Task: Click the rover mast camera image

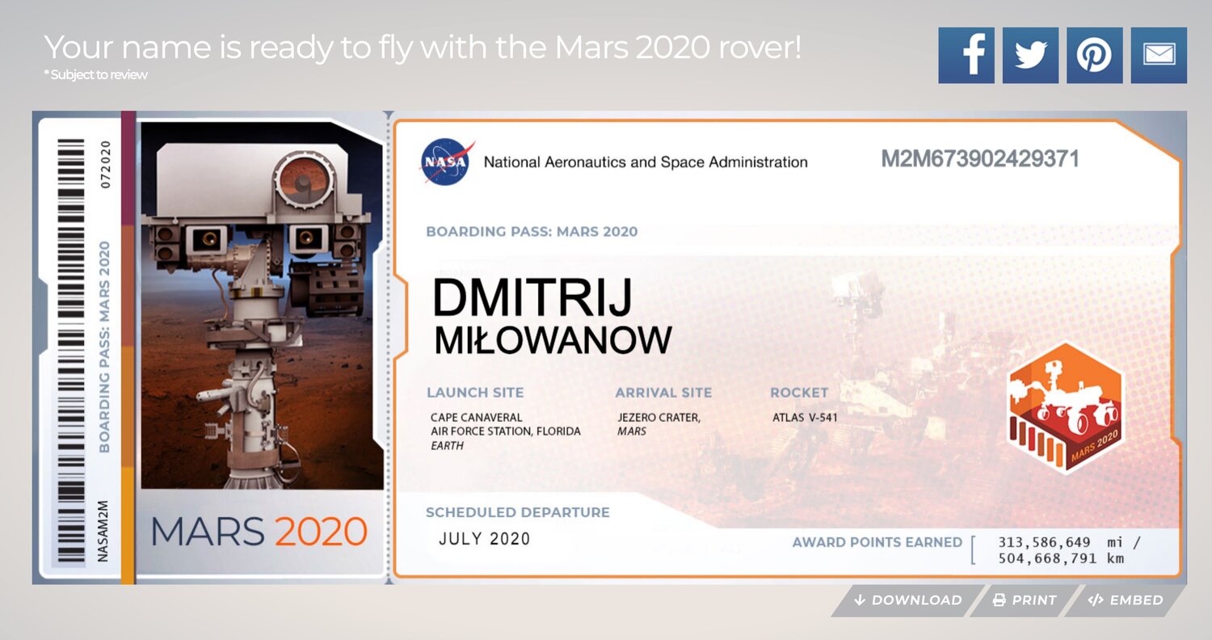Action: (261, 305)
